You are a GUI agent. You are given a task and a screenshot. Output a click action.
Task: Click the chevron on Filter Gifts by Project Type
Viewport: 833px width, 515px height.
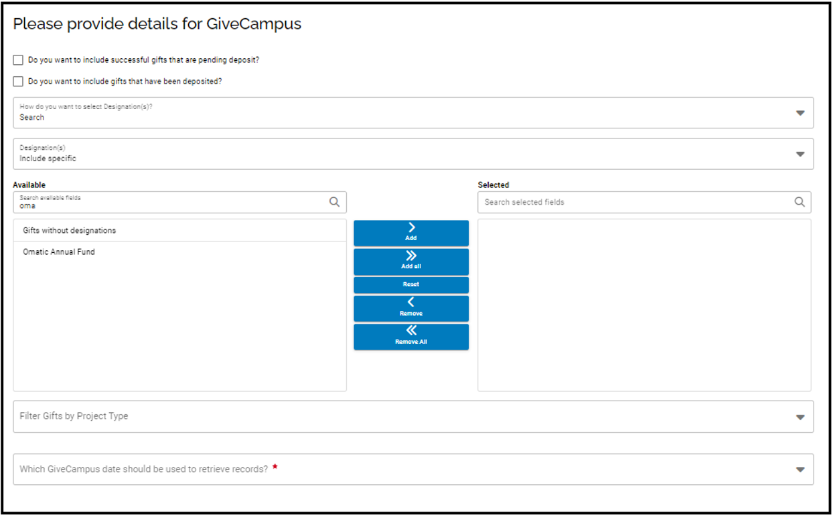click(x=800, y=416)
